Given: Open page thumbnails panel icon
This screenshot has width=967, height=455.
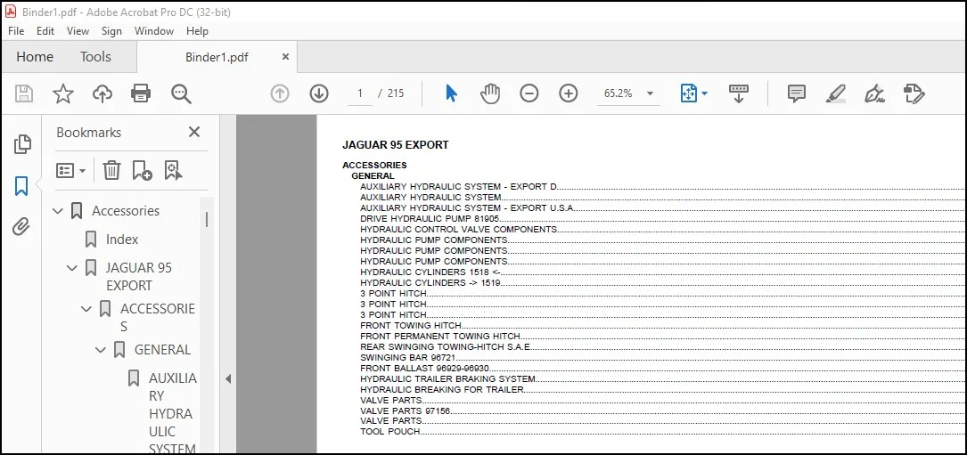Looking at the screenshot, I should point(22,144).
